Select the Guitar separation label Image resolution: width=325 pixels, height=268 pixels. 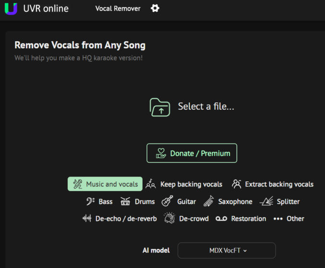[186, 201]
